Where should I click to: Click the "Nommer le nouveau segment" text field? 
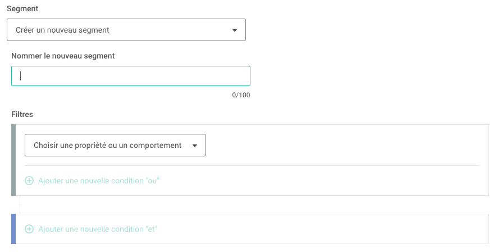tap(131, 76)
